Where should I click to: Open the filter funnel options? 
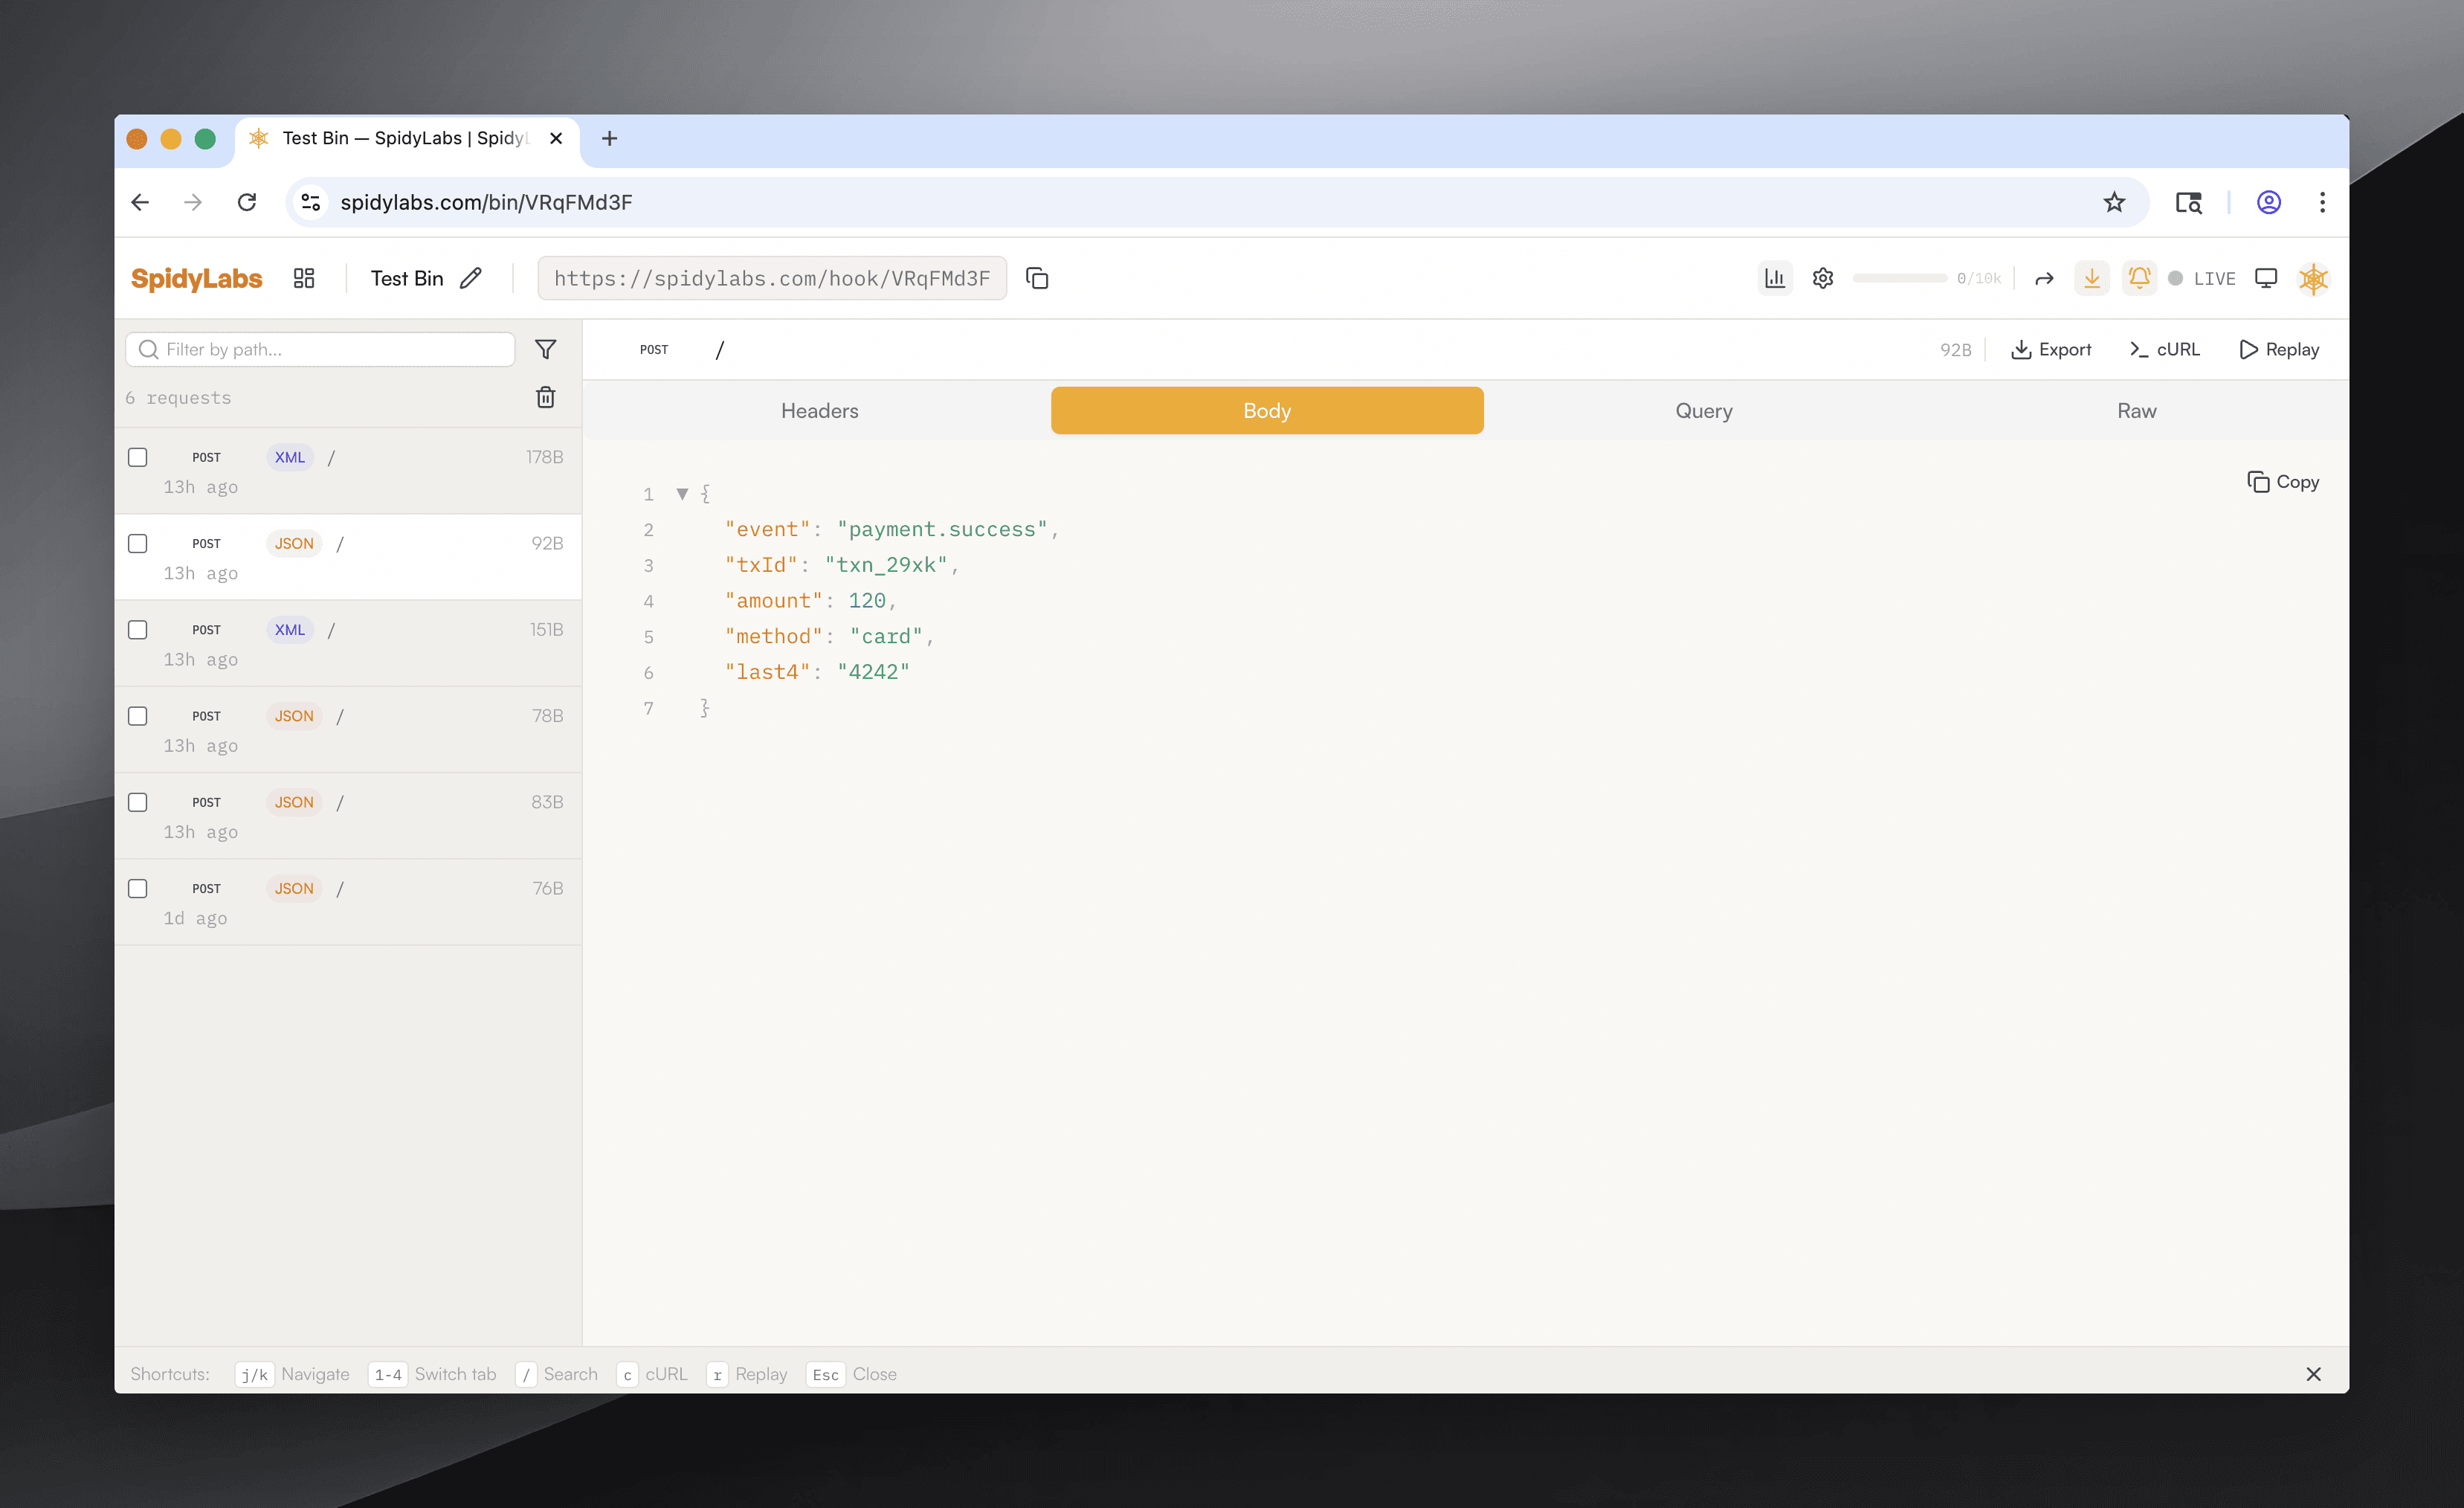tap(546, 349)
